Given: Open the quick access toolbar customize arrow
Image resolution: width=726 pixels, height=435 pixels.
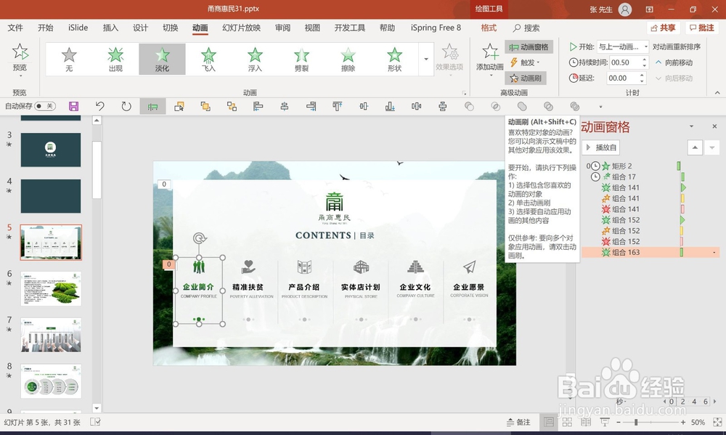Looking at the screenshot, I should 600,107.
